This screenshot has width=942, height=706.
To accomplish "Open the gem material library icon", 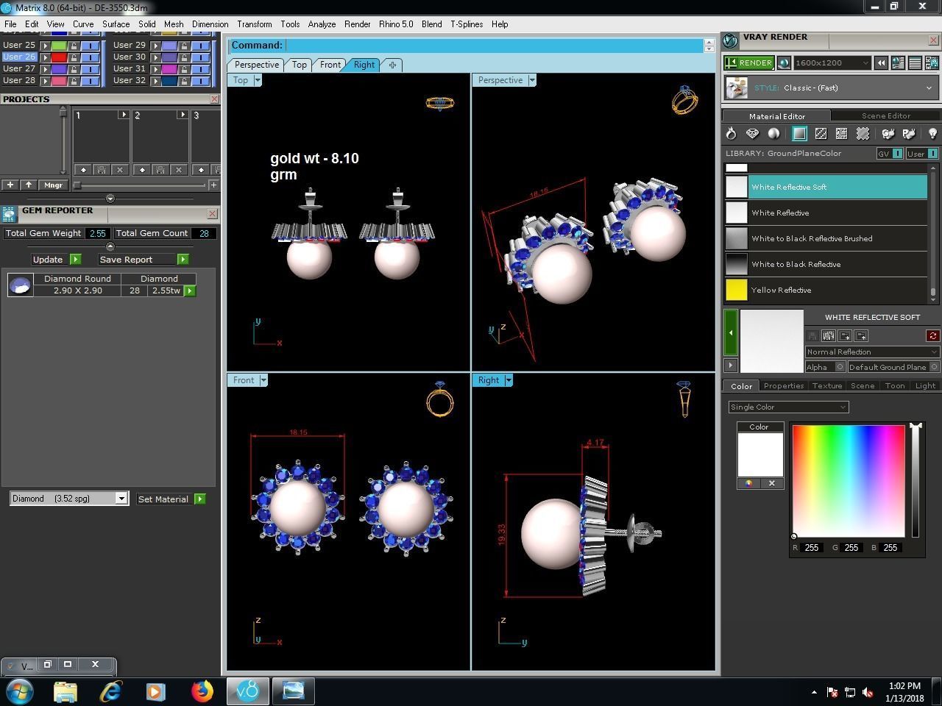I will coord(752,134).
